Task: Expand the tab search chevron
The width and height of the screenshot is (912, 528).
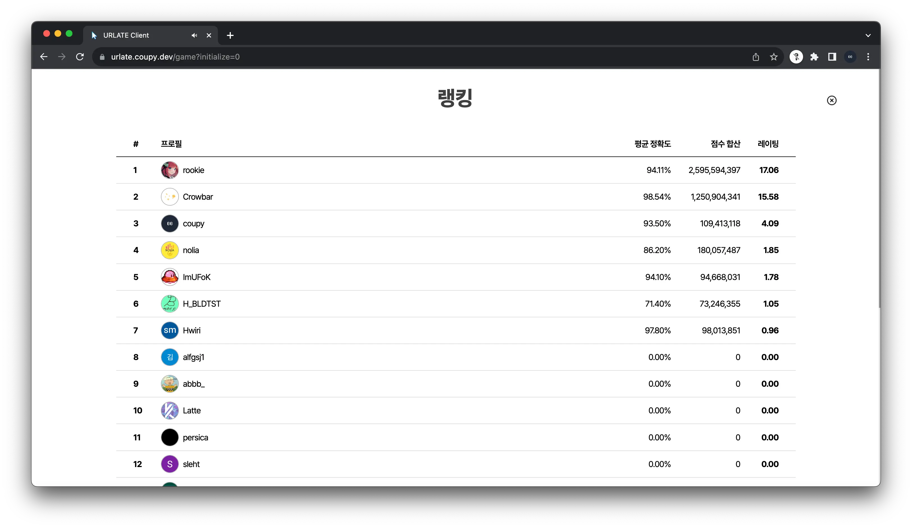Action: pyautogui.click(x=868, y=35)
